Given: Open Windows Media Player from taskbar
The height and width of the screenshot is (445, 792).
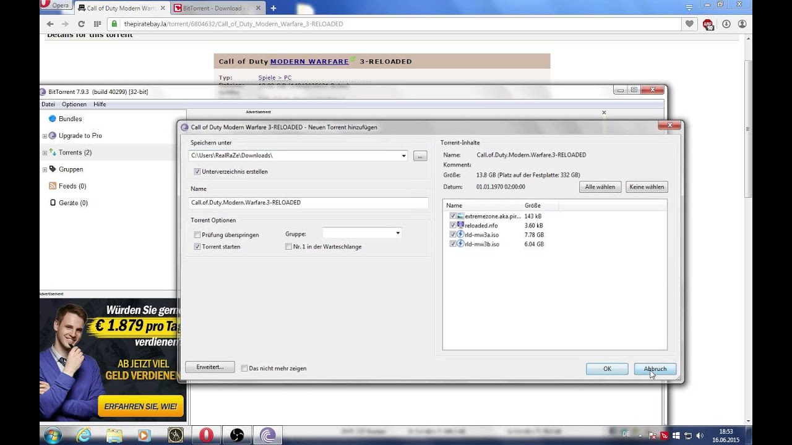Looking at the screenshot, I should [144, 435].
